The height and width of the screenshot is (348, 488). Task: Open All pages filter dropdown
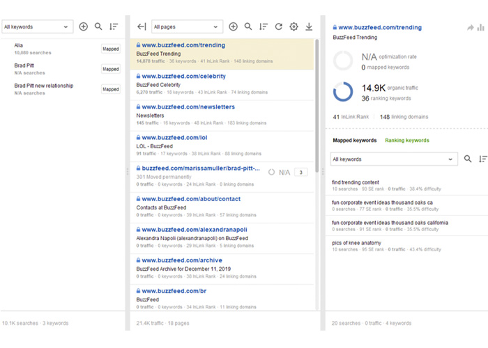tap(187, 26)
